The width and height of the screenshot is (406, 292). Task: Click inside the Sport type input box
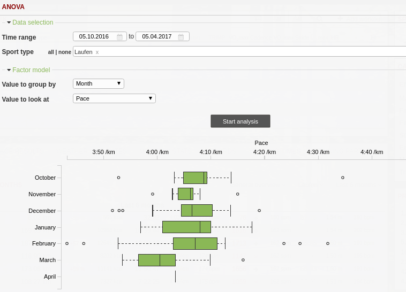point(241,51)
